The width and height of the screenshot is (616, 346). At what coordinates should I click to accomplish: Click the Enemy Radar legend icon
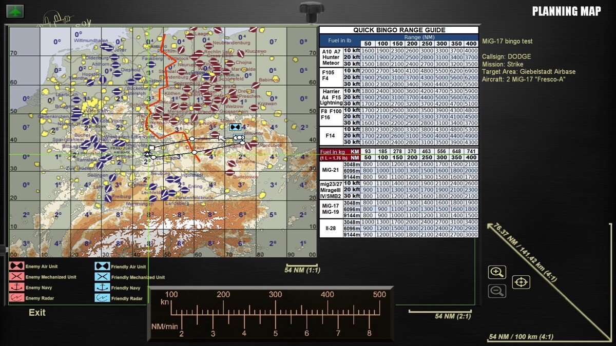tap(17, 298)
